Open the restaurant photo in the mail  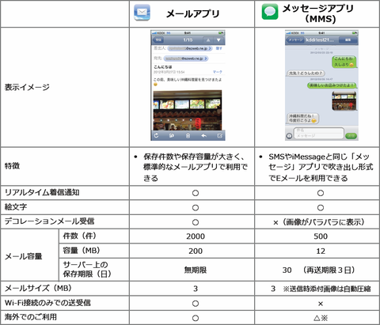point(188,110)
